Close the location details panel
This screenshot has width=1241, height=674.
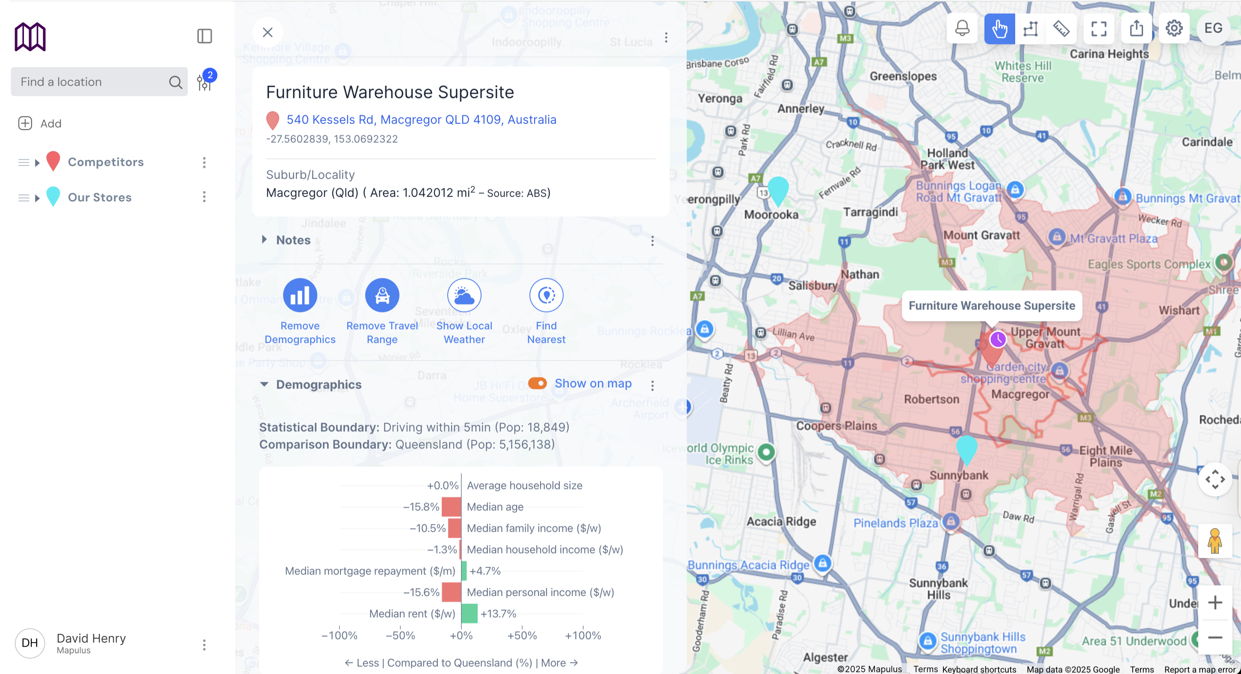click(x=267, y=32)
